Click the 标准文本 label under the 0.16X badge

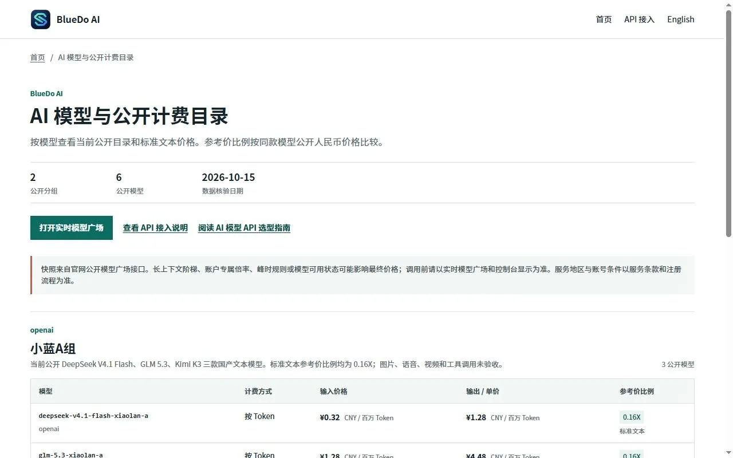632,431
